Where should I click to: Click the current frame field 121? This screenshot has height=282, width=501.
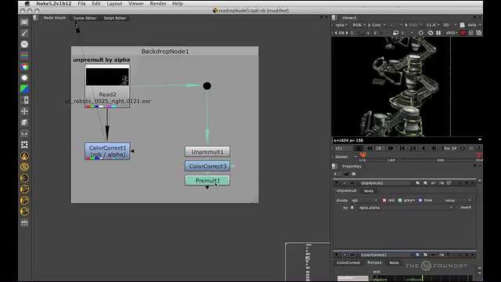tap(342, 148)
